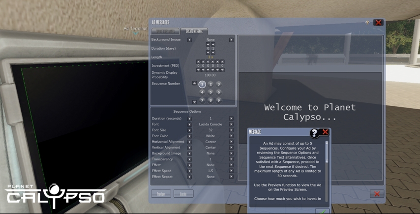
Task: Click left arrow for Font Size
Action: 190,130
